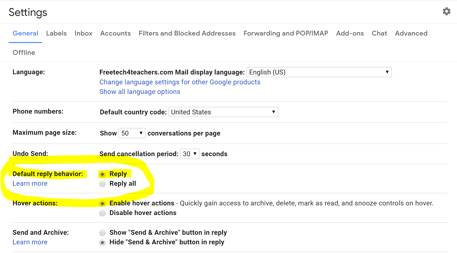
Task: Switch to the Labels tab
Action: (x=56, y=33)
